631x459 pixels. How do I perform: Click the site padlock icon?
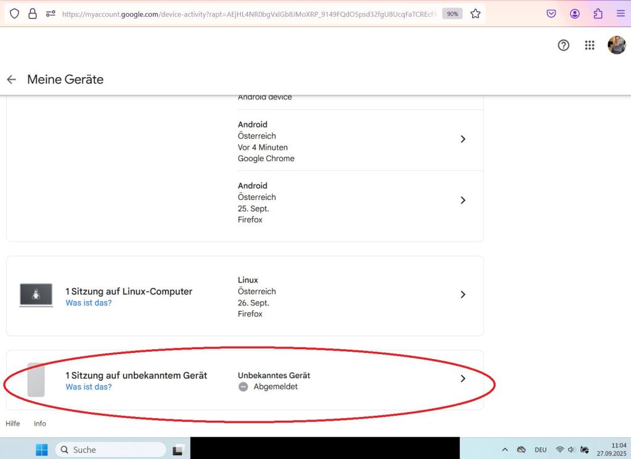click(33, 14)
